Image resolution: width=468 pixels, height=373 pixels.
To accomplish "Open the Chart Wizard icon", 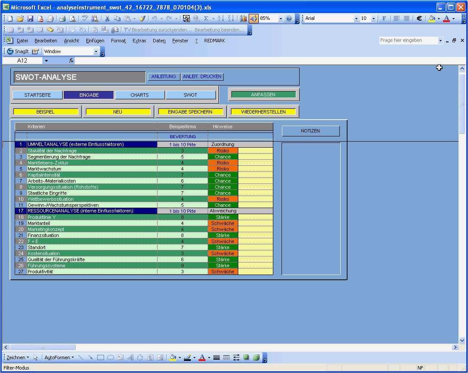I will 243,19.
